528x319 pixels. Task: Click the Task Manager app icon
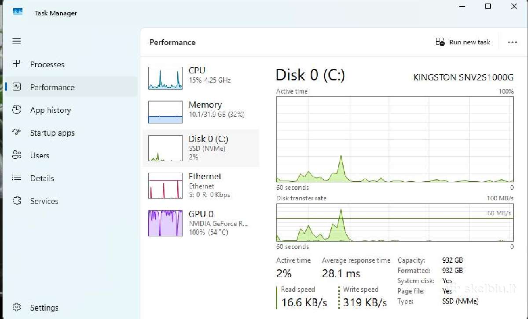click(18, 12)
